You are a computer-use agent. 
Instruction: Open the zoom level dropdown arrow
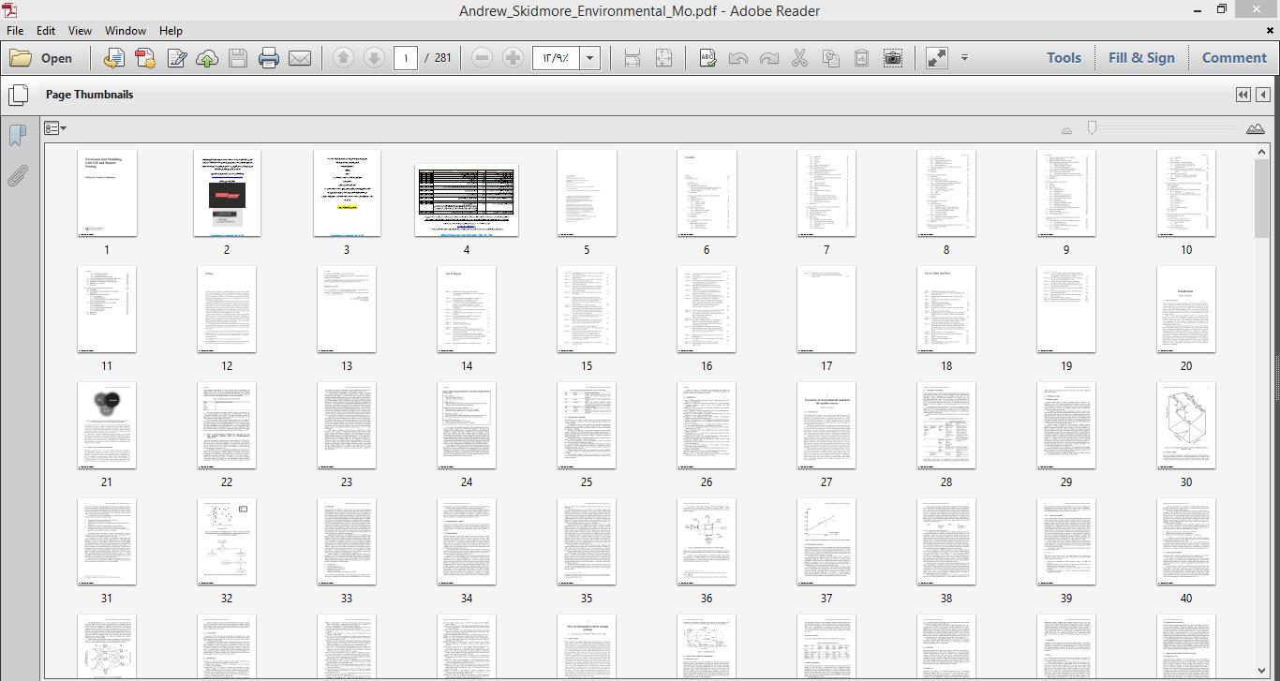coord(590,58)
